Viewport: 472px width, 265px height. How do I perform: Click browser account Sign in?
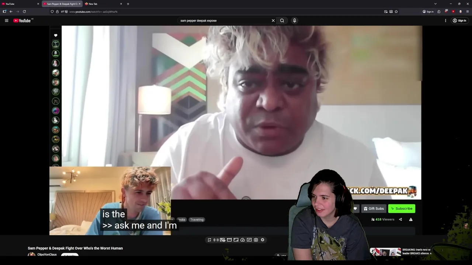[428, 11]
